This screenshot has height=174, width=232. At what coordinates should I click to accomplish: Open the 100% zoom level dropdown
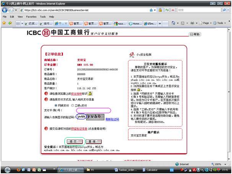(x=225, y=164)
